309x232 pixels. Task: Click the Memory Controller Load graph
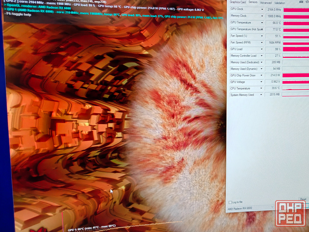(x=296, y=56)
